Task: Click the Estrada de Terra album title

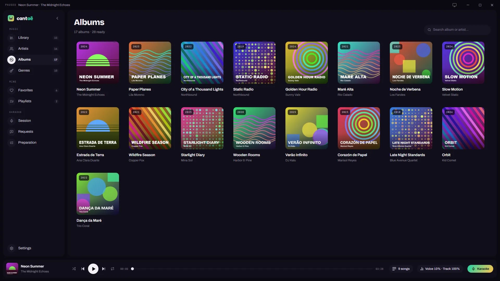Action: pyautogui.click(x=90, y=155)
